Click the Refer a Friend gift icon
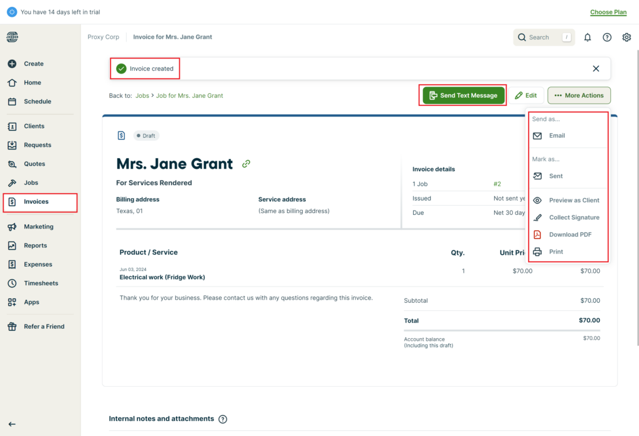Viewport: 639px width, 436px height. (x=12, y=326)
